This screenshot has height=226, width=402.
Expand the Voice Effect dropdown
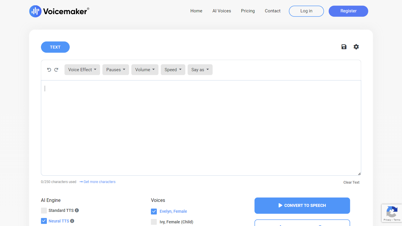pos(82,70)
